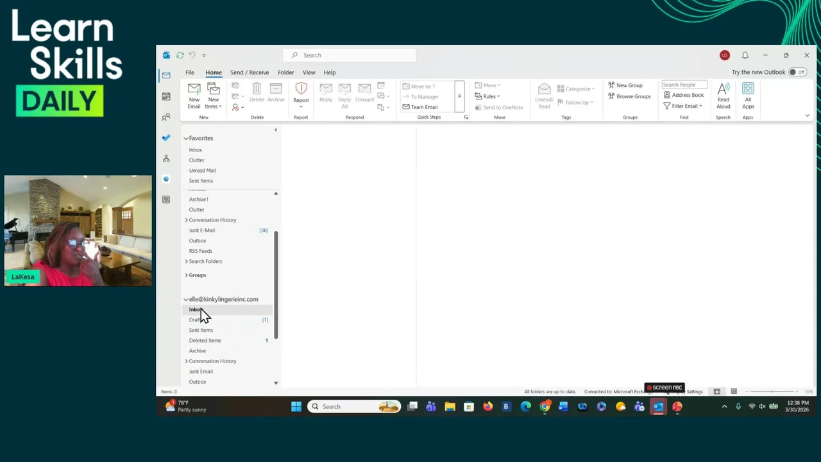Open the Categorize dropdown

(576, 89)
